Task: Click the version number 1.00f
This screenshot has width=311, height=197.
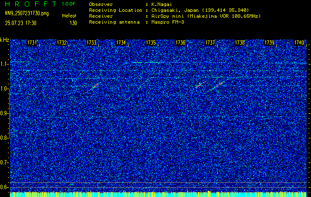Action: click(68, 4)
